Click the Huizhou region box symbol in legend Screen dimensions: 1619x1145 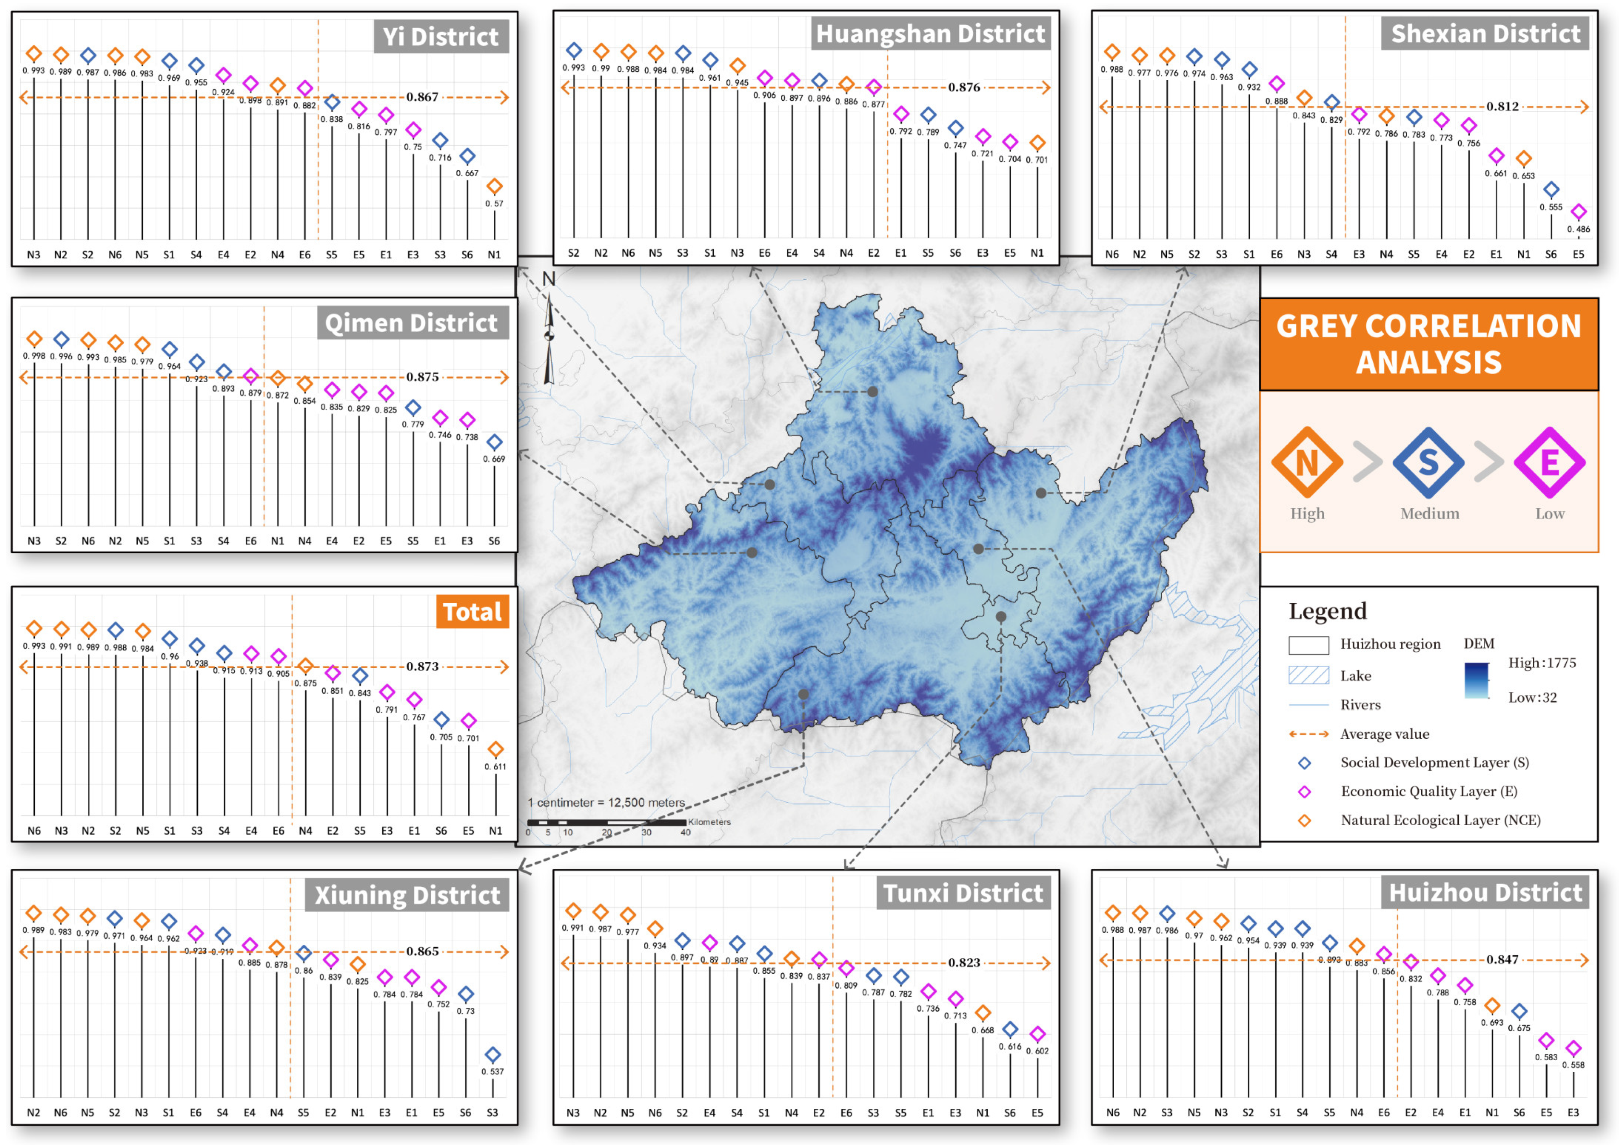[x=1308, y=644]
